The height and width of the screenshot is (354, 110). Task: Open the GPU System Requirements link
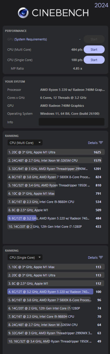(31, 39)
